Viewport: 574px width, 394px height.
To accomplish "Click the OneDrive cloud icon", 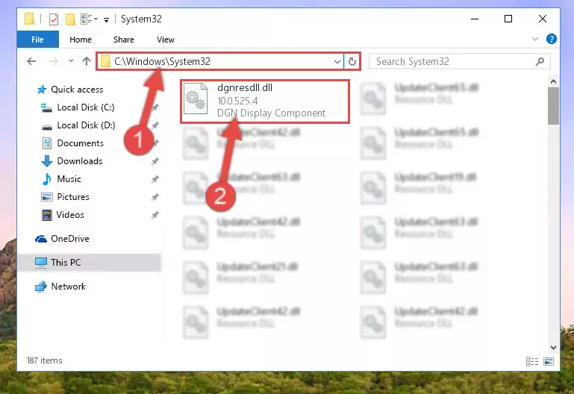I will [41, 239].
